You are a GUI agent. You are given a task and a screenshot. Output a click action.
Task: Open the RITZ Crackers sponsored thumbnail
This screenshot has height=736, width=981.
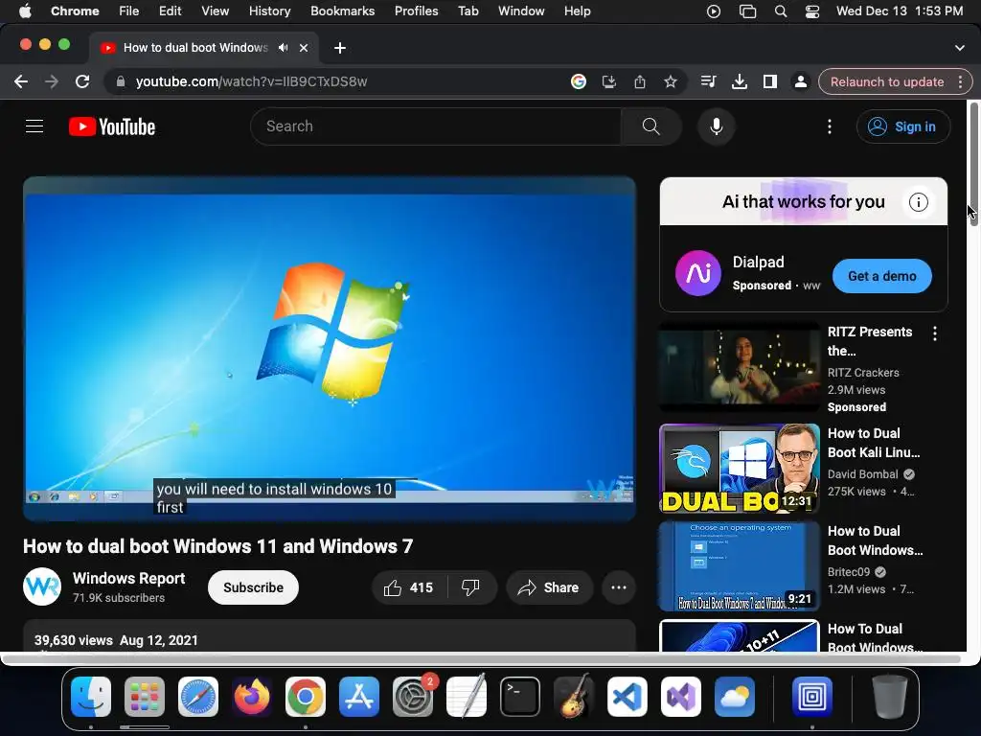click(740, 367)
